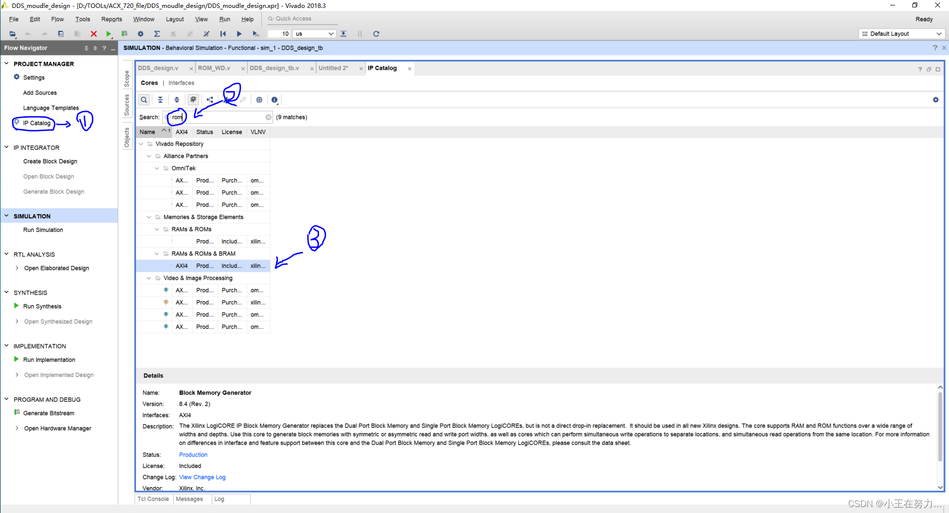Open the Scope side tab
The width and height of the screenshot is (949, 513).
tap(127, 78)
